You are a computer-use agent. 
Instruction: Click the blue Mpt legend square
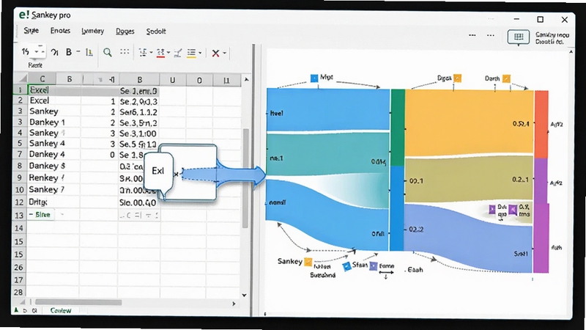point(314,78)
